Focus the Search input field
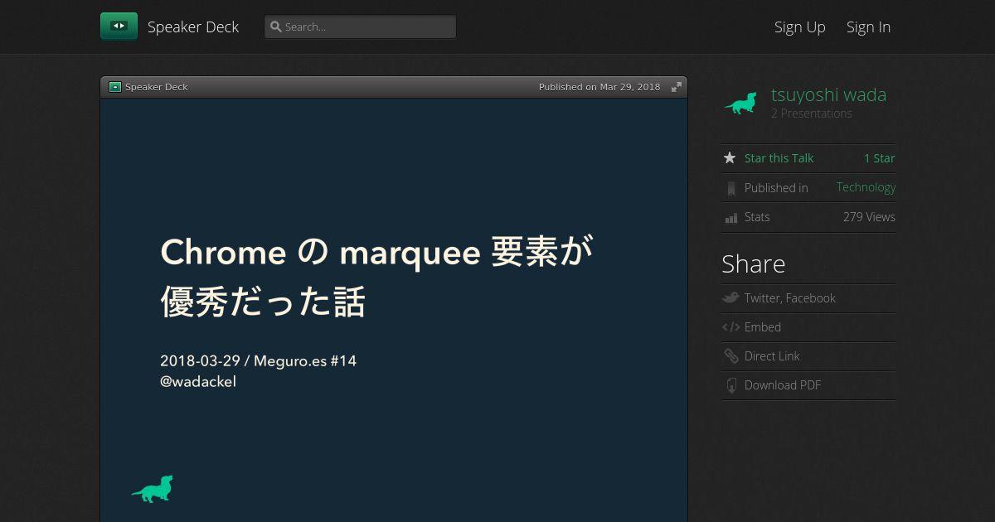 [361, 27]
